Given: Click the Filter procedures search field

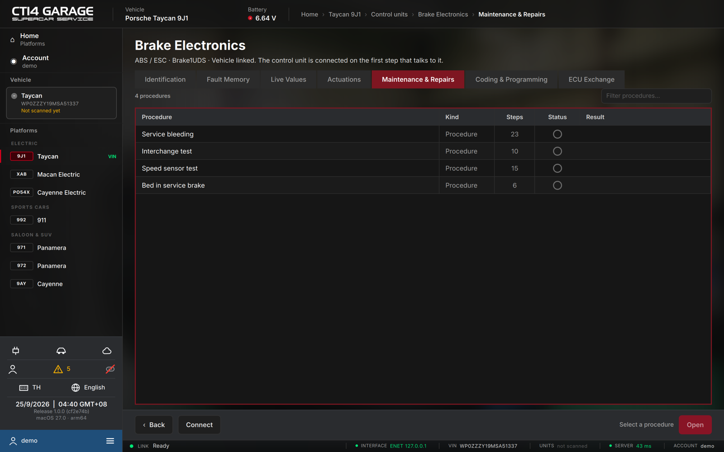Looking at the screenshot, I should tap(656, 96).
